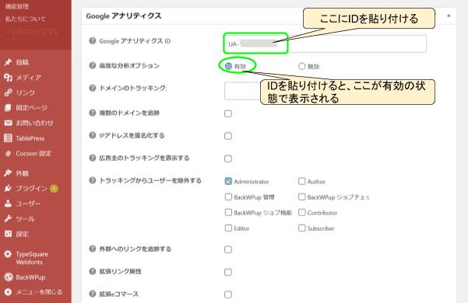Click the plug icon beside プラグイン
The width and height of the screenshot is (468, 303).
pyautogui.click(x=8, y=189)
